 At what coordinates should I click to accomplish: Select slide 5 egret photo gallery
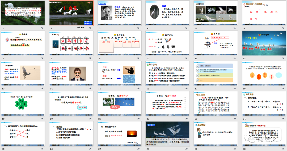(x=216, y=13)
